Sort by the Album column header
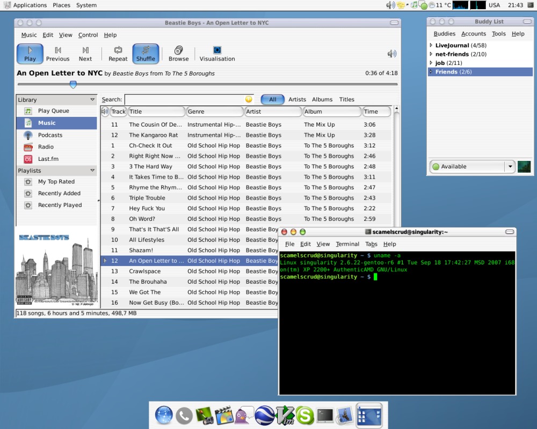 click(332, 112)
